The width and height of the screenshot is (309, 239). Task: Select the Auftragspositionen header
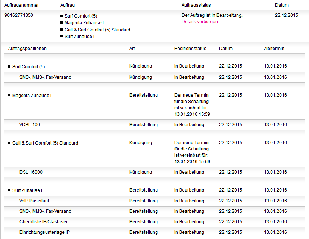click(x=27, y=49)
